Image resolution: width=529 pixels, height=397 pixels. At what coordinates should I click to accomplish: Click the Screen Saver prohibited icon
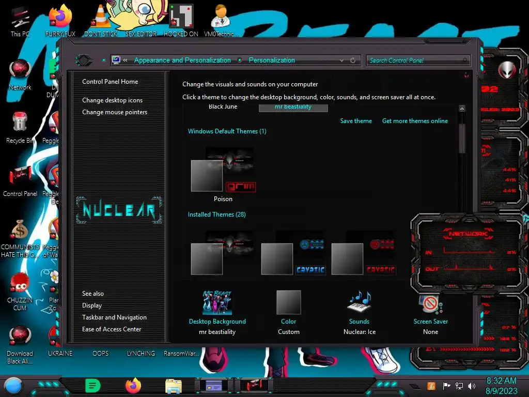[x=431, y=303]
